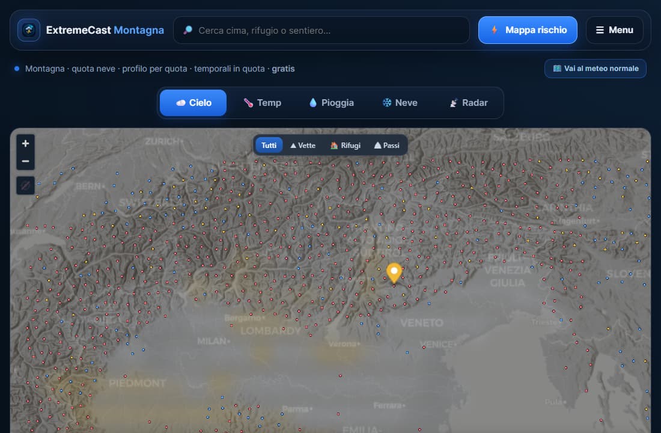Filter map to Rifugi huts only
661x433 pixels.
click(346, 145)
